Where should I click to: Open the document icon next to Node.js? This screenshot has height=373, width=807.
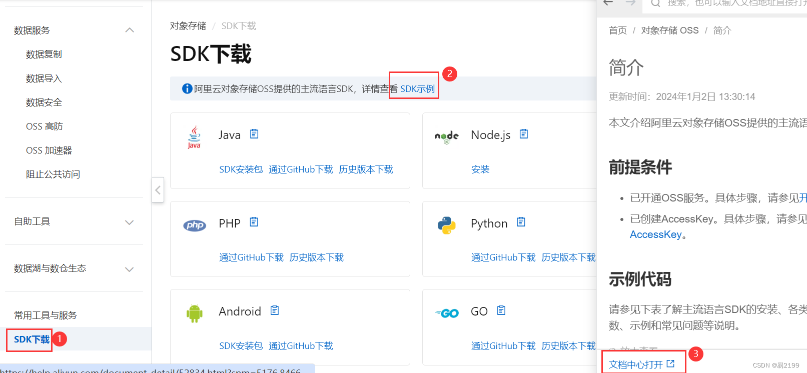click(524, 134)
